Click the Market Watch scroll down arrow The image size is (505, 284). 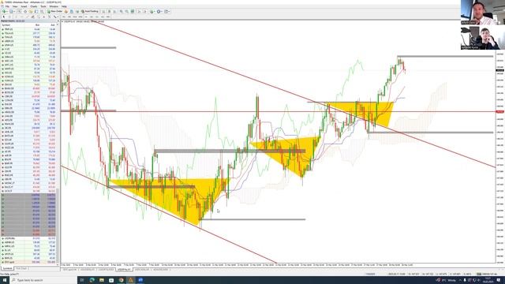click(58, 264)
